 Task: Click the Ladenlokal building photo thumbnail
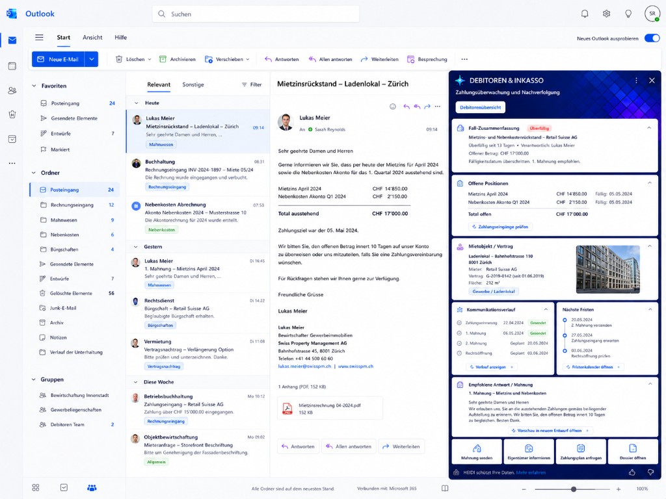click(x=608, y=270)
